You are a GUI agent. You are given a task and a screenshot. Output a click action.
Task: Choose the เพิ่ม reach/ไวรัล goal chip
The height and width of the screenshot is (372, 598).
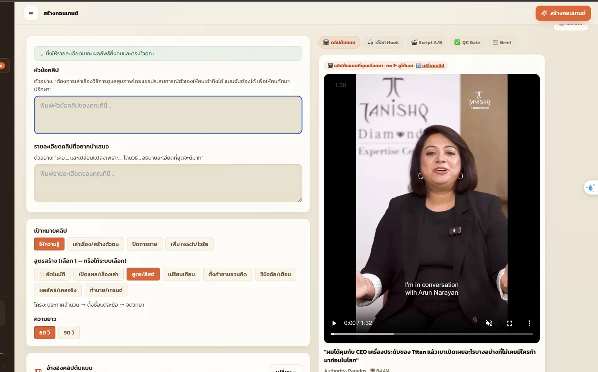(x=189, y=244)
